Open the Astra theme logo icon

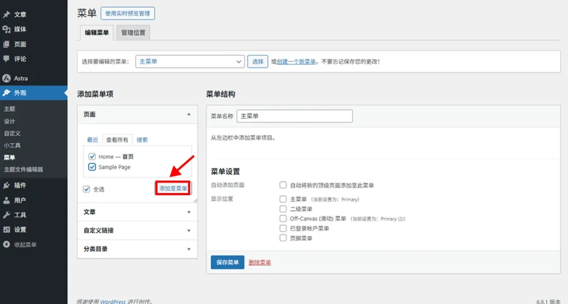pos(7,78)
